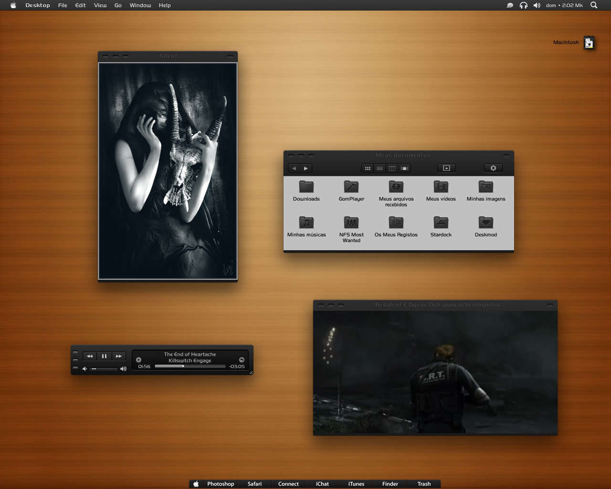Switch Meus documentos to list view
Screen dimensions: 611x489
point(379,168)
